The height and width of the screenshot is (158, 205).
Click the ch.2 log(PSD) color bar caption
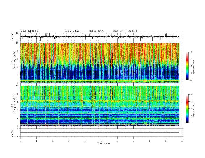point(194,110)
